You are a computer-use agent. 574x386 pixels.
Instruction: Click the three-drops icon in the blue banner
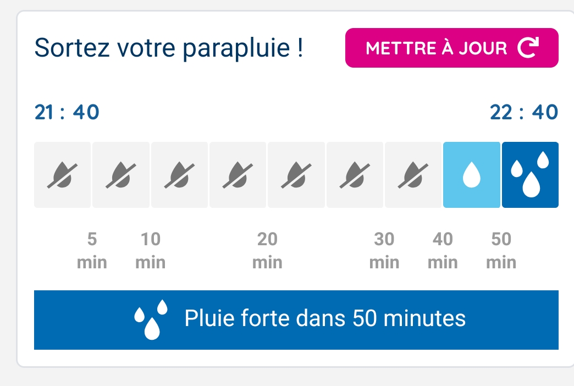(x=151, y=319)
